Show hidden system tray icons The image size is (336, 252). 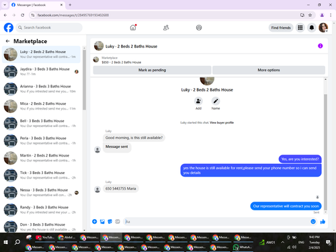coord(283,242)
